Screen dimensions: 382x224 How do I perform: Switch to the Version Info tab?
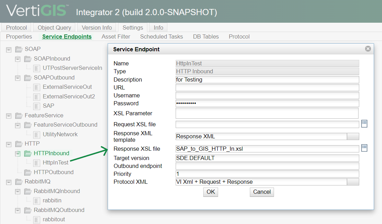(97, 28)
